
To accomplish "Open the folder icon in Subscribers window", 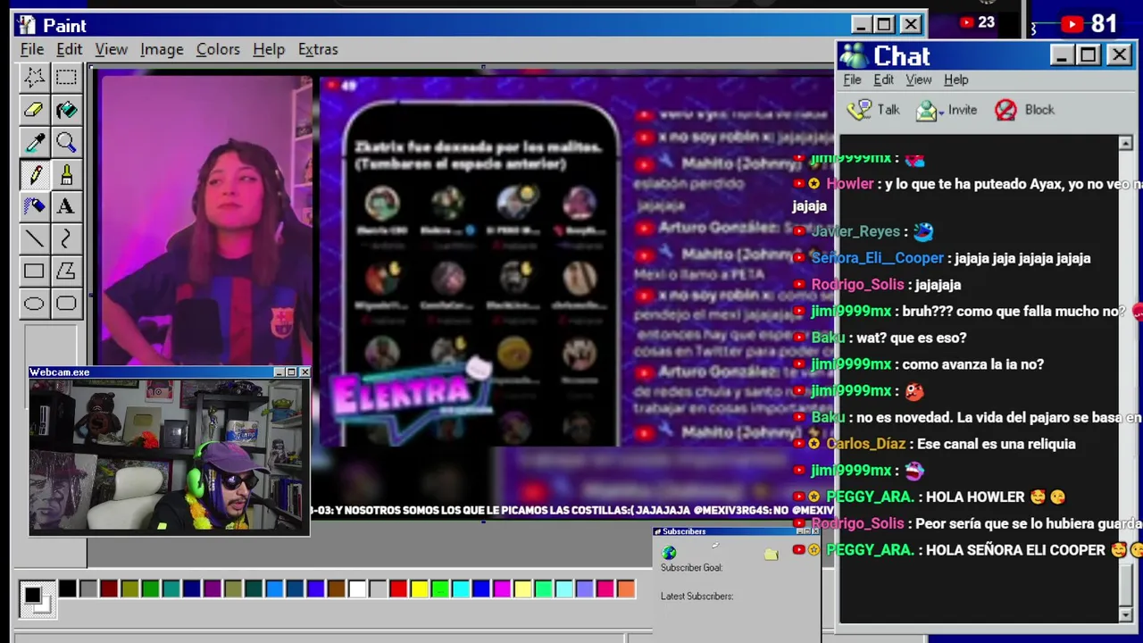I will pos(772,555).
